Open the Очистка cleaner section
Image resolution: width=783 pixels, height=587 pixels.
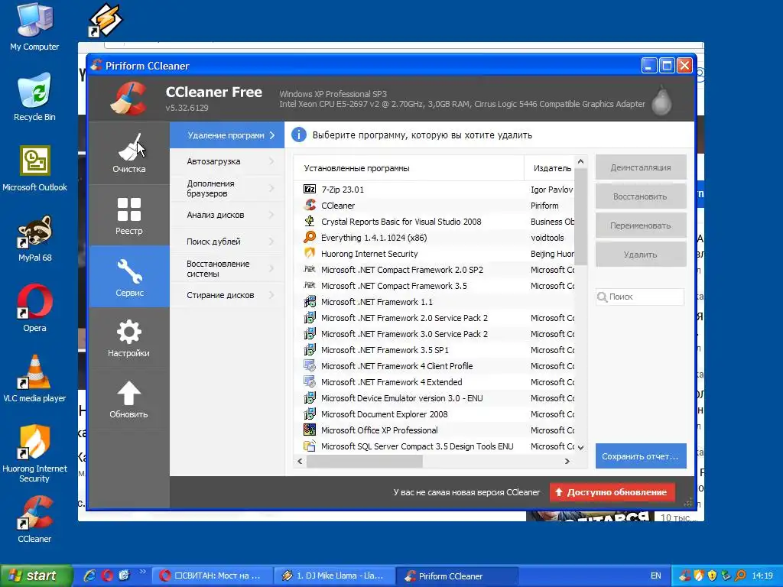click(x=128, y=153)
